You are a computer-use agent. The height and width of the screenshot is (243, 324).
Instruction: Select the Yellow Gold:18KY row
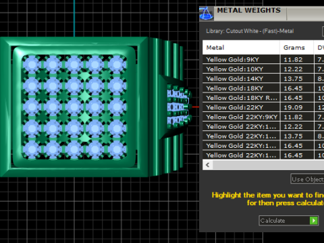click(263, 88)
